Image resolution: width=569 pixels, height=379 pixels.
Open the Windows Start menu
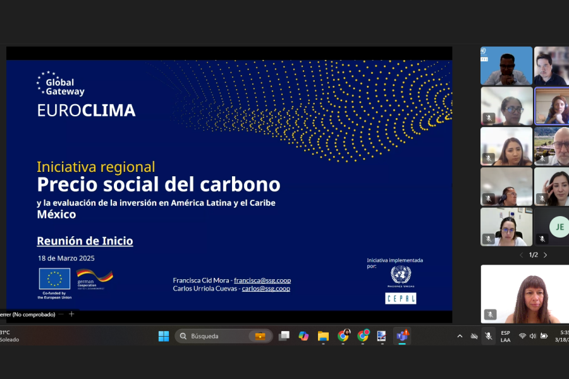pyautogui.click(x=164, y=336)
